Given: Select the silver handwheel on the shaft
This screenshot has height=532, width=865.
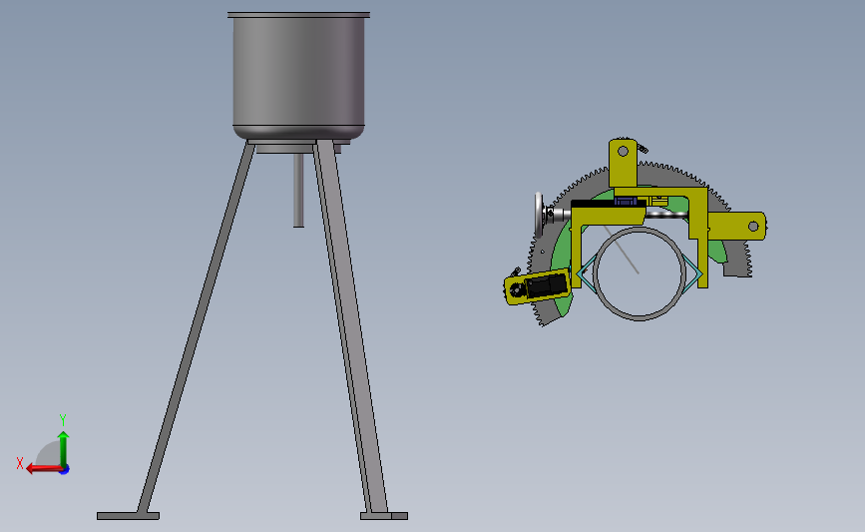Looking at the screenshot, I should click(539, 215).
